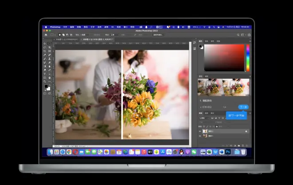The image size is (293, 185).
Task: Switch to the first document tab 未标题-1
Action: (67, 40)
